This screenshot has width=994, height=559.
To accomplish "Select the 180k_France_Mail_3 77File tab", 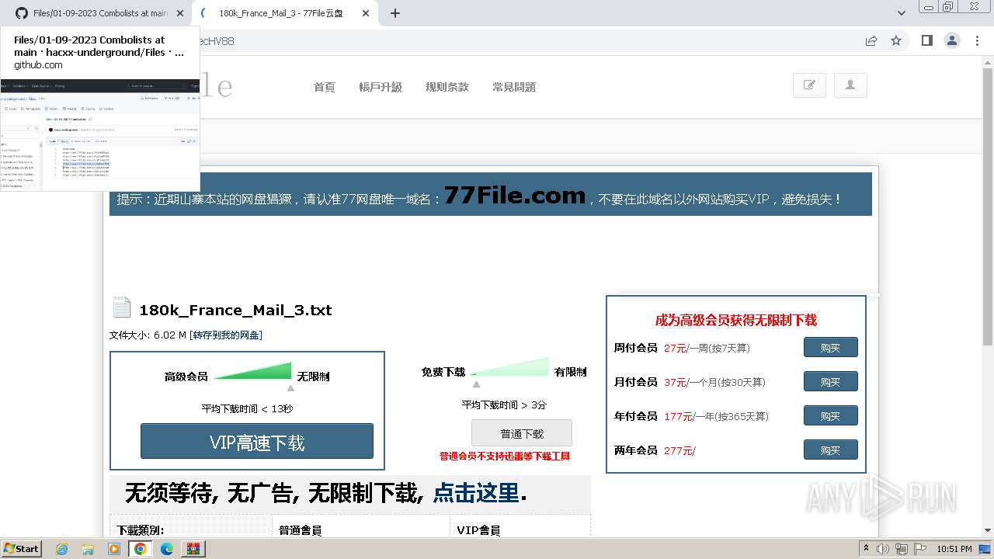I will coord(280,13).
